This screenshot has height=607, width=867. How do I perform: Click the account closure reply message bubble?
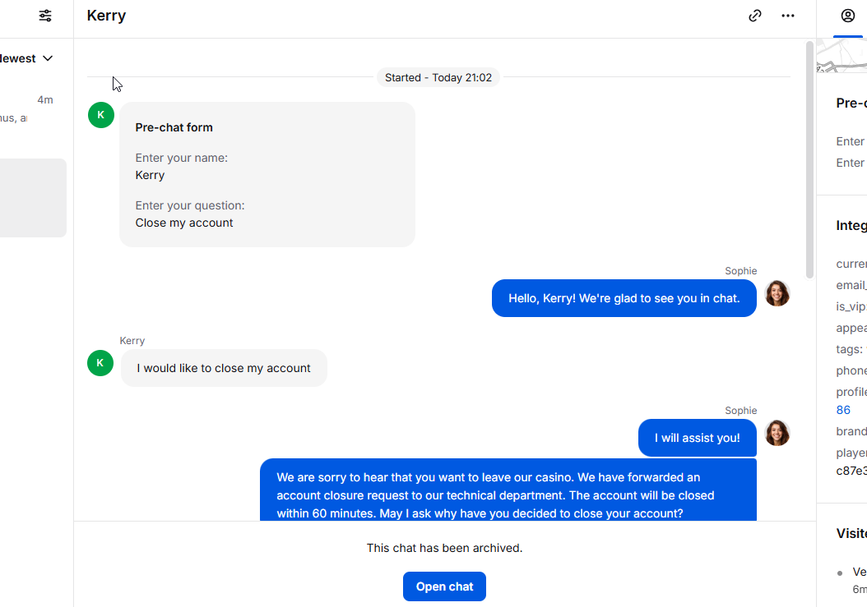pyautogui.click(x=508, y=490)
